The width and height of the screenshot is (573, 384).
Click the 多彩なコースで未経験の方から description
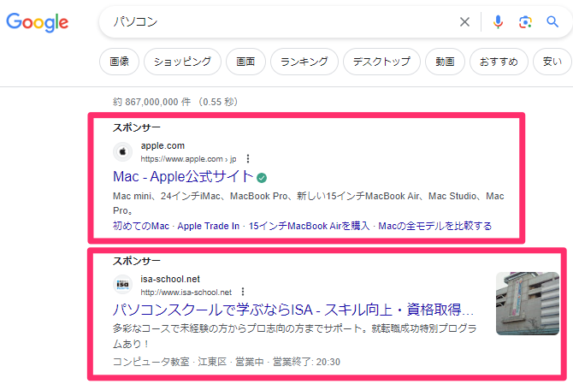[295, 336]
